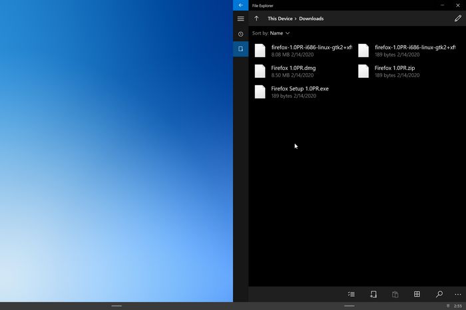Select the 8.08 MB firefox linux file
This screenshot has width=466, height=310.
[x=303, y=51]
